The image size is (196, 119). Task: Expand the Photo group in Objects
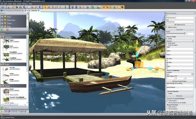[1, 17]
